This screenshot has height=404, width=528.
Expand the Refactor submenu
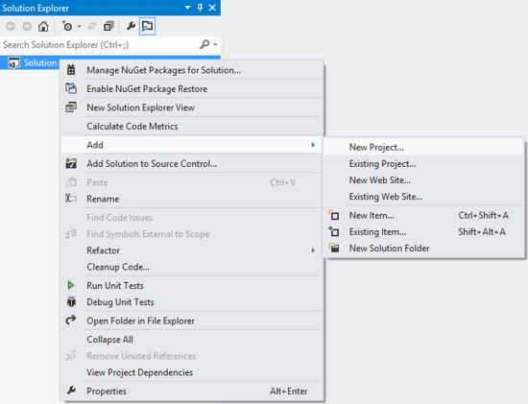[x=191, y=250]
